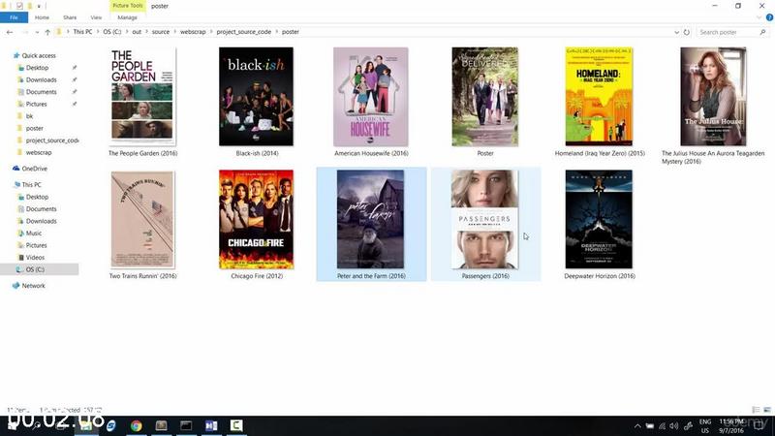
Task: Open Microsoft Word from the taskbar
Action: [211, 425]
